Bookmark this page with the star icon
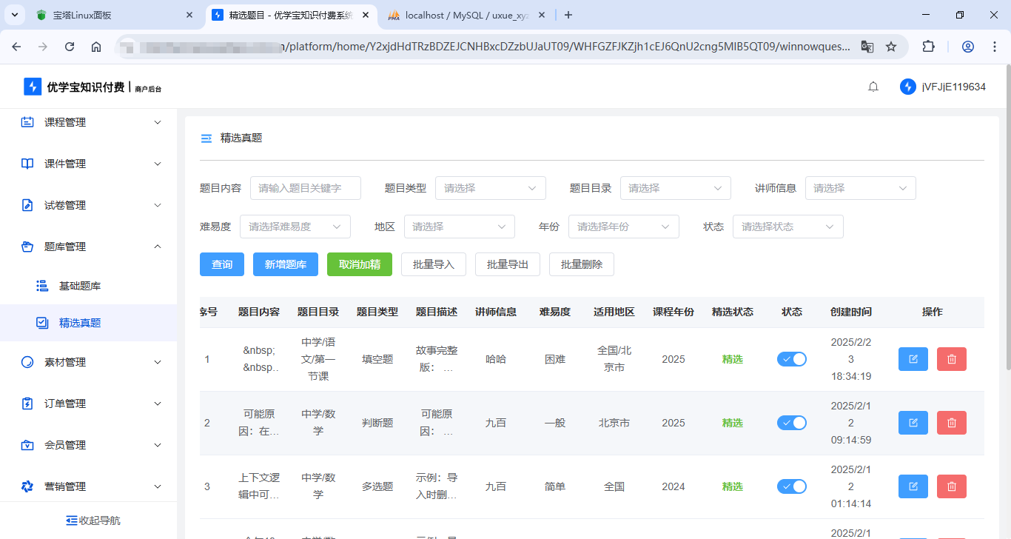1011x539 pixels. click(891, 47)
